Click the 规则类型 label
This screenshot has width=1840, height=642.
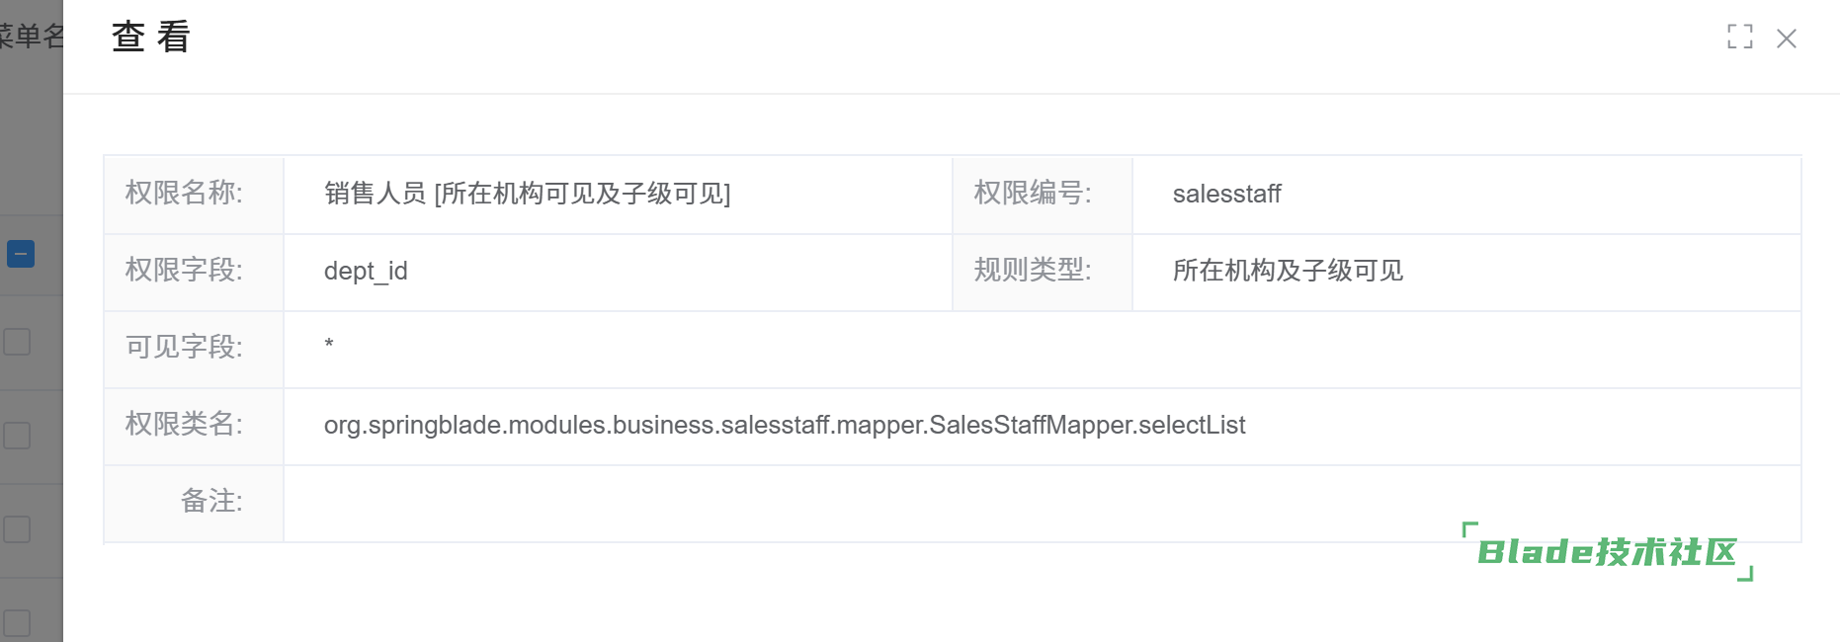pyautogui.click(x=1033, y=270)
